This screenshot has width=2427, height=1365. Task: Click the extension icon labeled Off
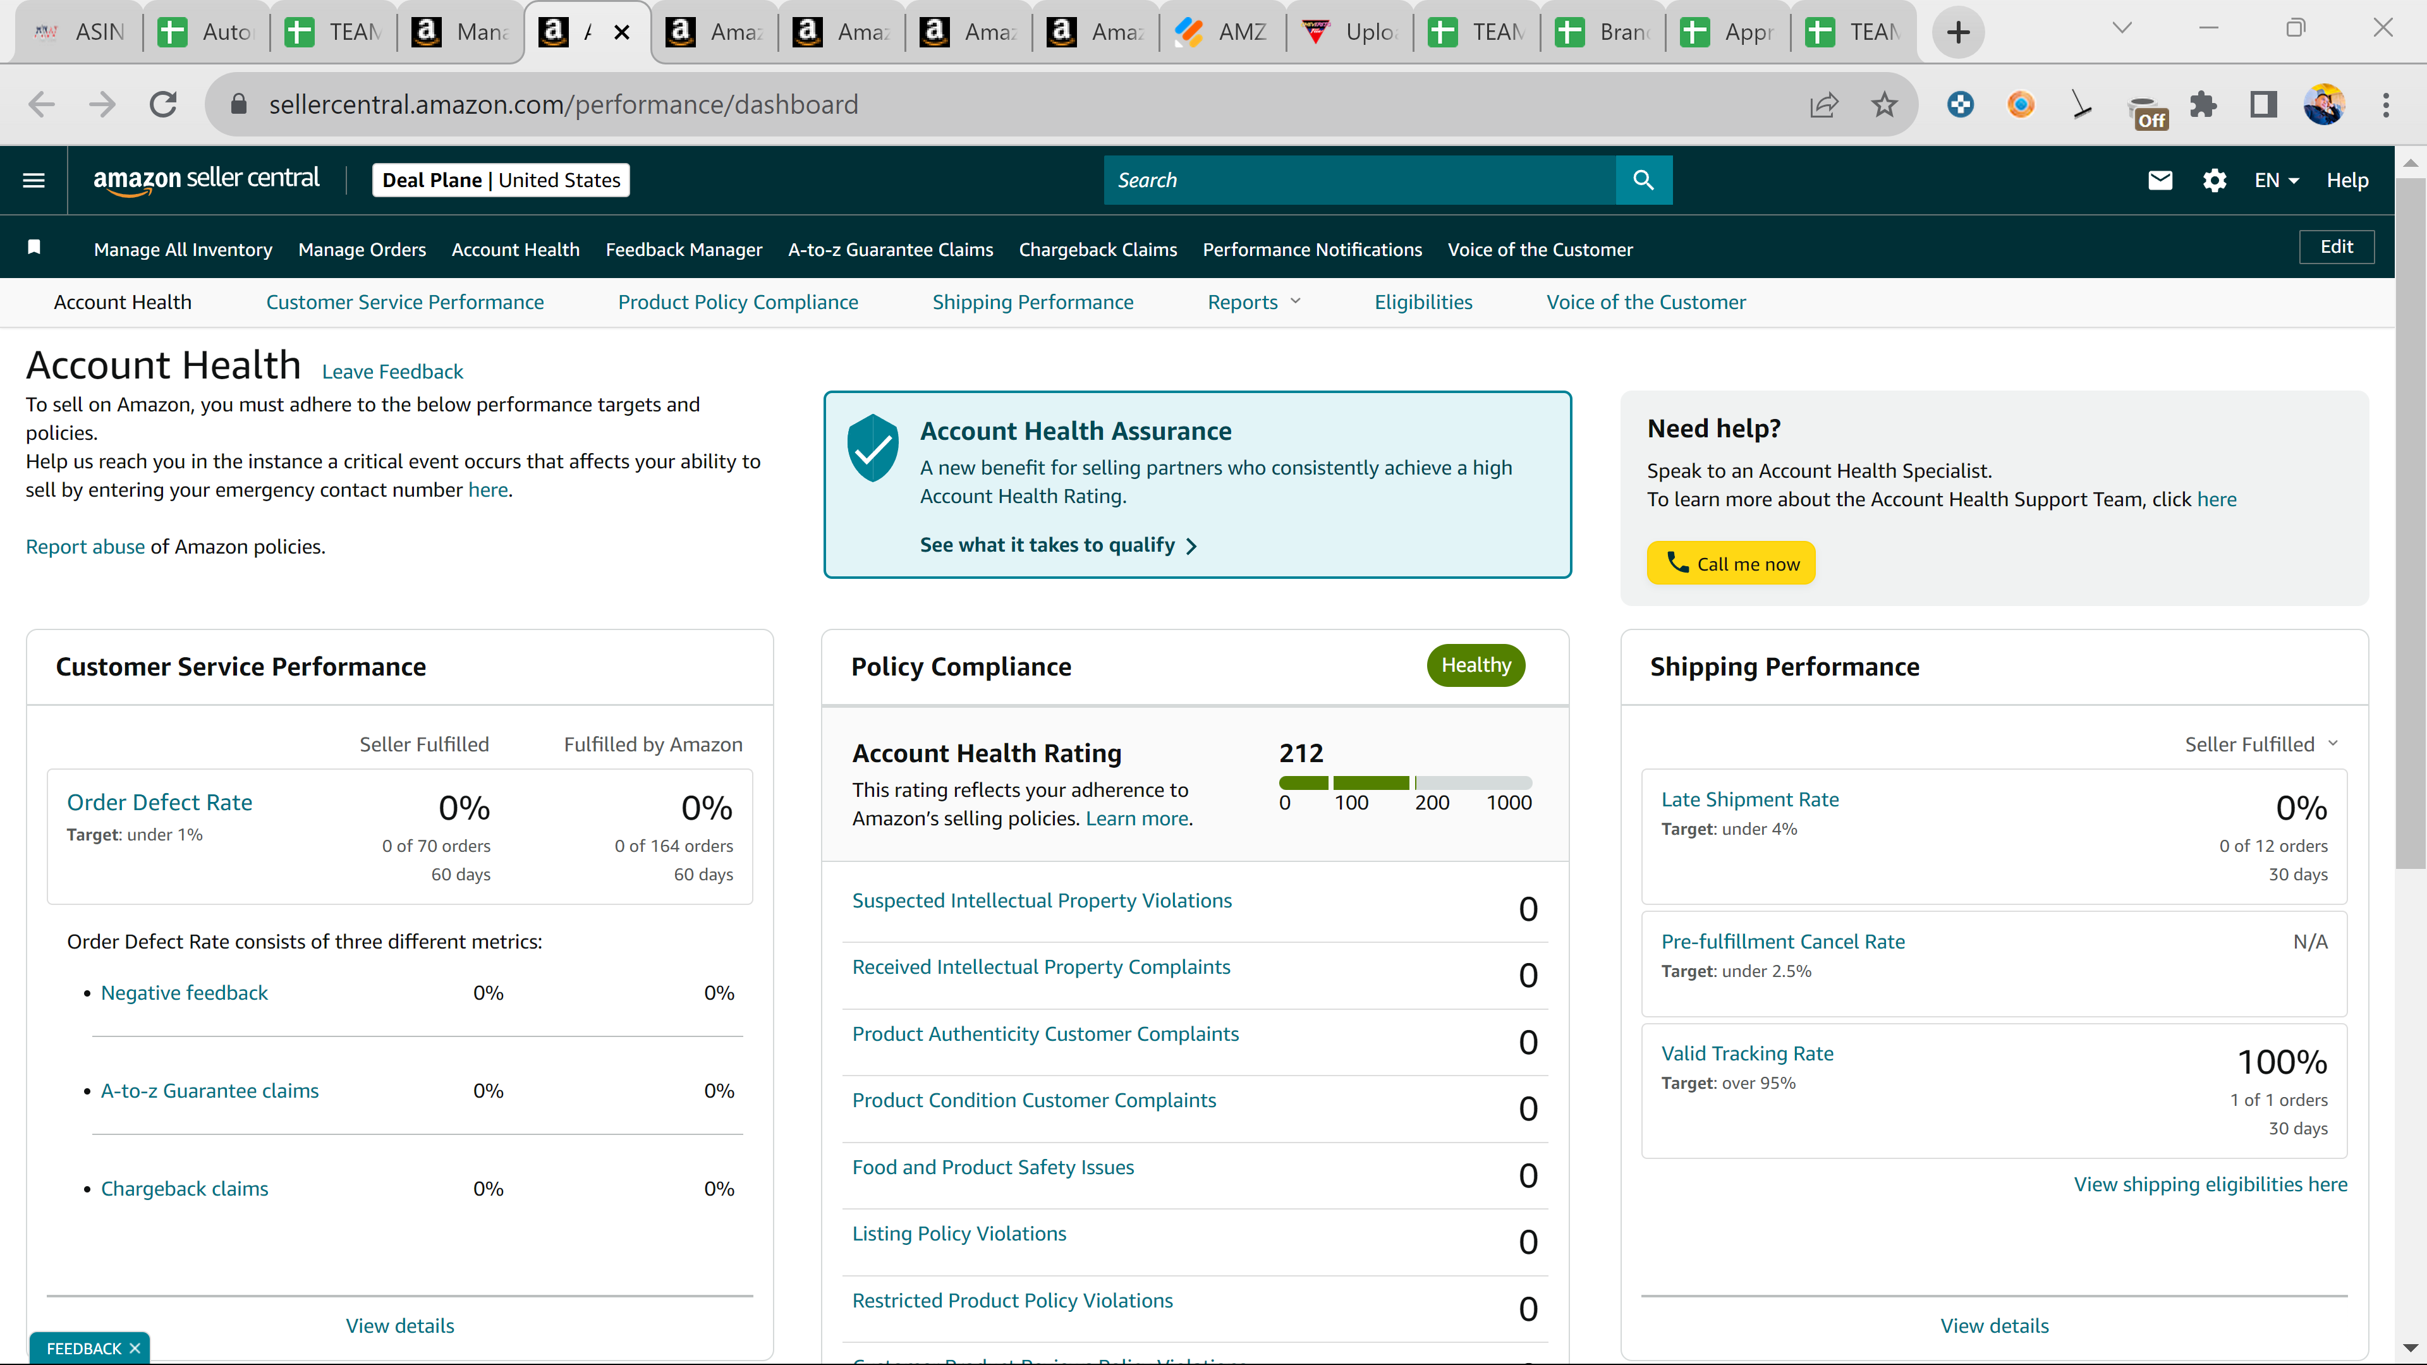2147,110
